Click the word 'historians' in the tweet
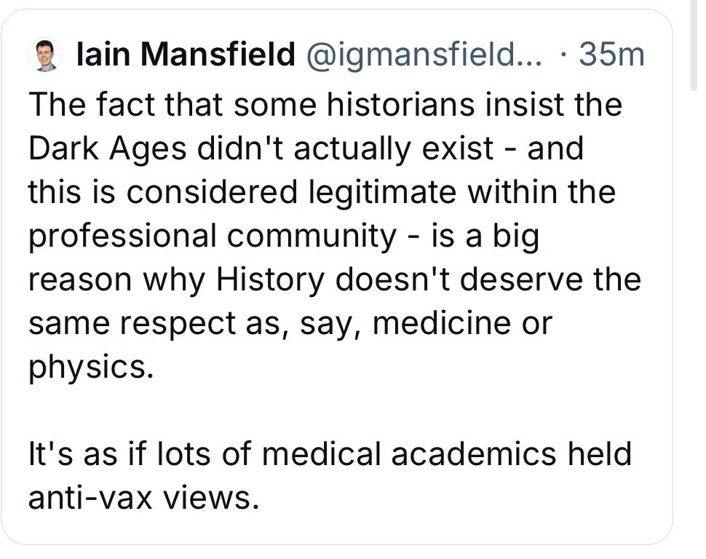The height and width of the screenshot is (559, 706). (400, 105)
